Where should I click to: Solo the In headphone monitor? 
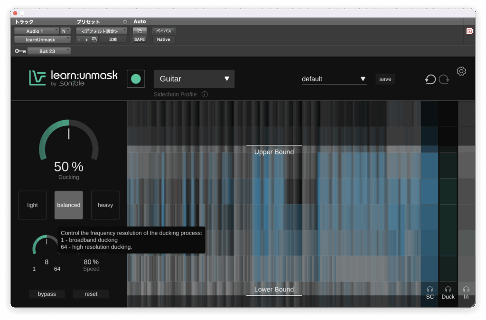(x=466, y=293)
